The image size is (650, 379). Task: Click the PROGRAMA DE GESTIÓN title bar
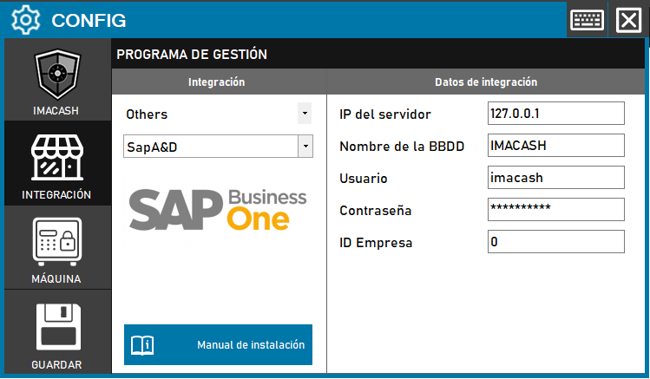(x=382, y=55)
